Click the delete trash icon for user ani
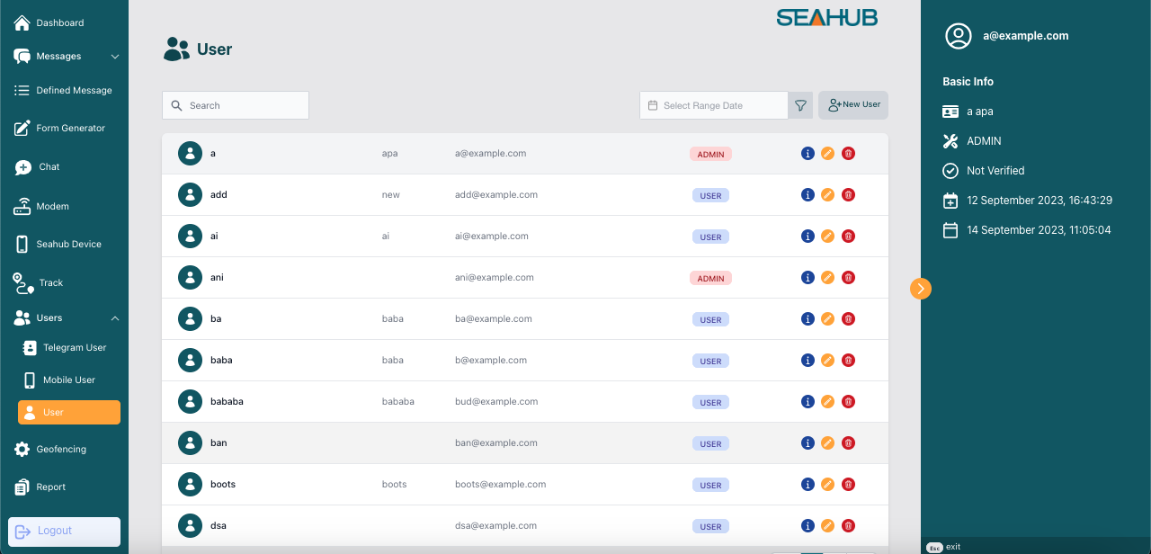The height and width of the screenshot is (554, 1151). coord(848,278)
